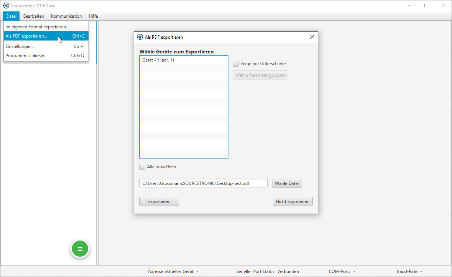Image resolution: width=452 pixels, height=277 pixels.
Task: Check the Alle auswählen checkbox
Action: point(142,167)
